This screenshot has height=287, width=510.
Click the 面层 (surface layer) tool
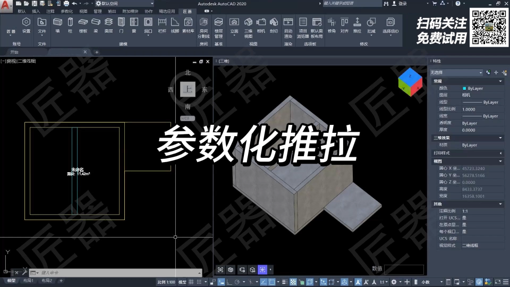(108, 26)
